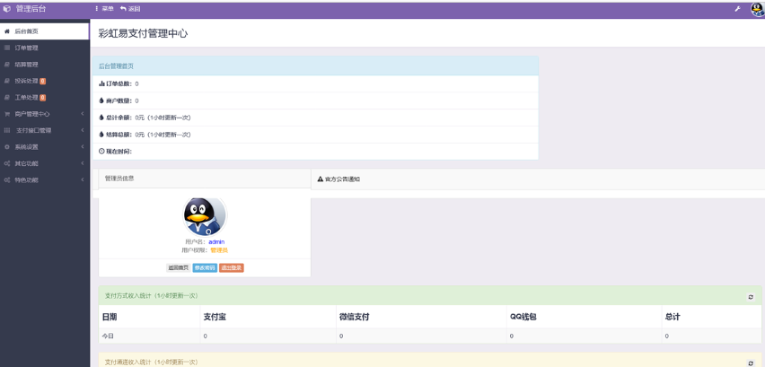
Task: Expand the 系统设置 submenu
Action: 44,146
